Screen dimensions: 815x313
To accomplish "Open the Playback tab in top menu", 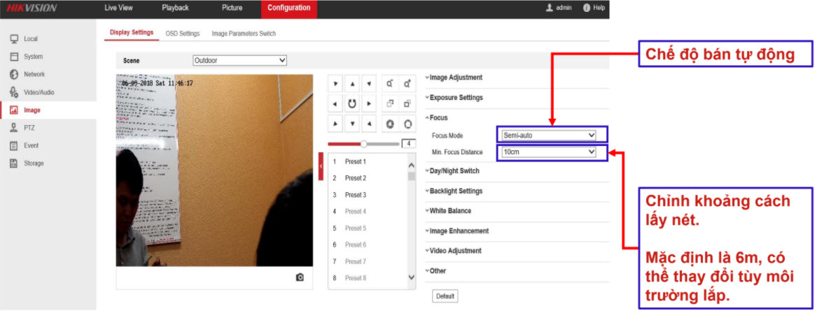I will (x=175, y=8).
